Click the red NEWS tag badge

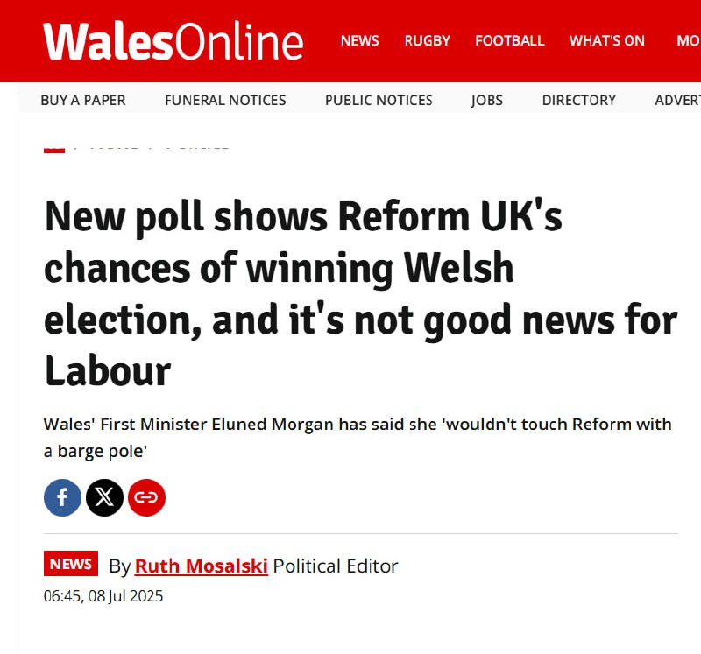pyautogui.click(x=71, y=565)
